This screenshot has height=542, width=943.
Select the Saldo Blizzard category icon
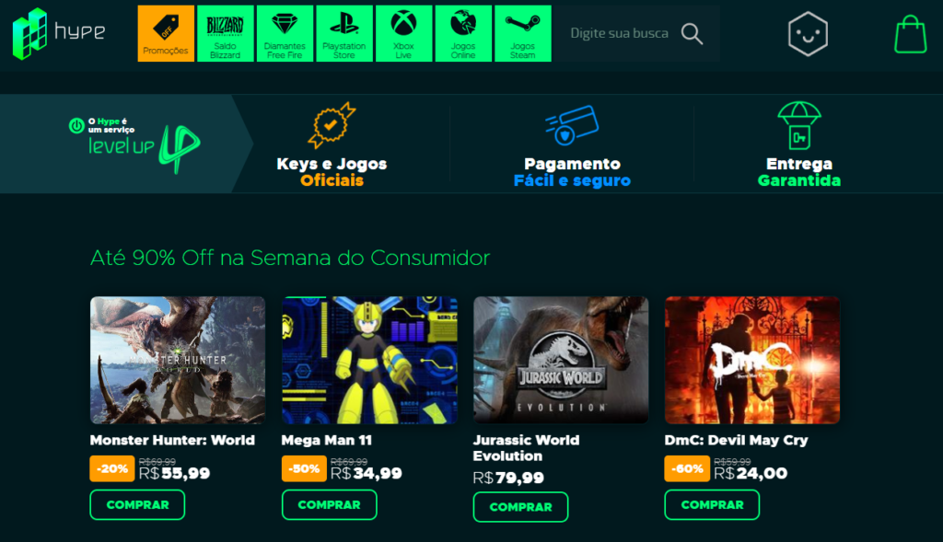tap(225, 34)
